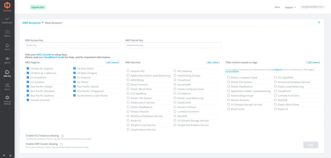Check S3 (Simple Storage Service) tag filter
Image resolution: width=331 pixels, height=158 pixels.
coord(228,104)
